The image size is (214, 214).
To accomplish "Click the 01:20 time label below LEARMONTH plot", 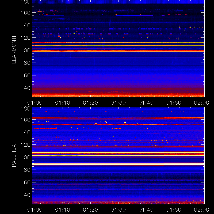I will [x=90, y=103].
